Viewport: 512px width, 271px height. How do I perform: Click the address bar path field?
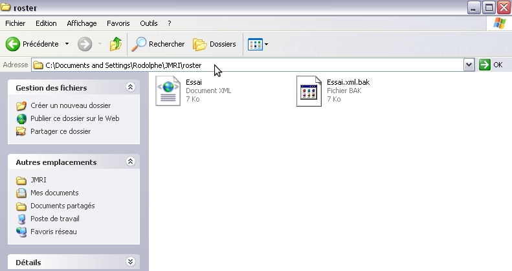[247, 65]
